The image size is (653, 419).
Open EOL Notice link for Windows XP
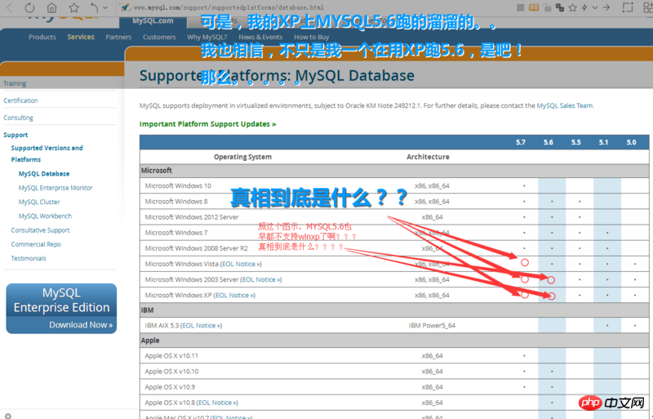click(234, 295)
